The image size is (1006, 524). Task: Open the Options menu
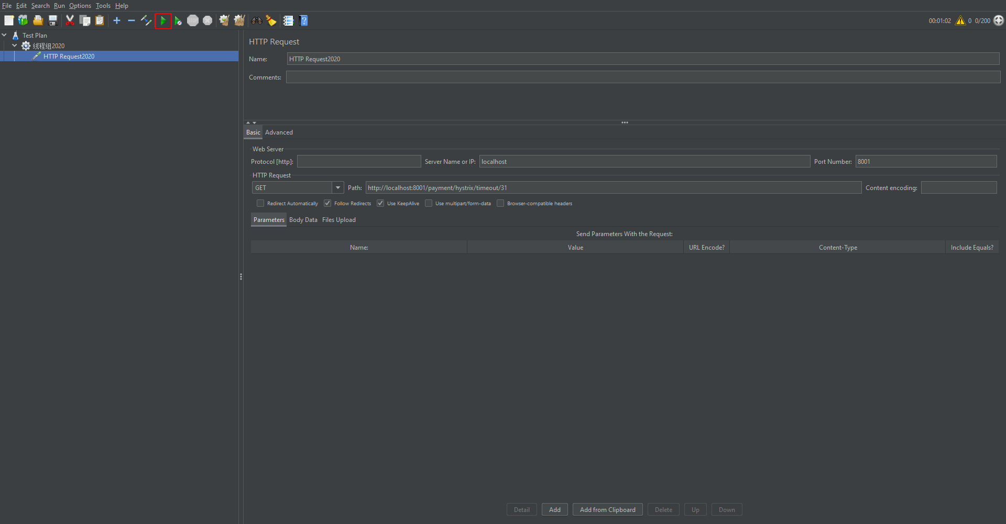pos(80,6)
